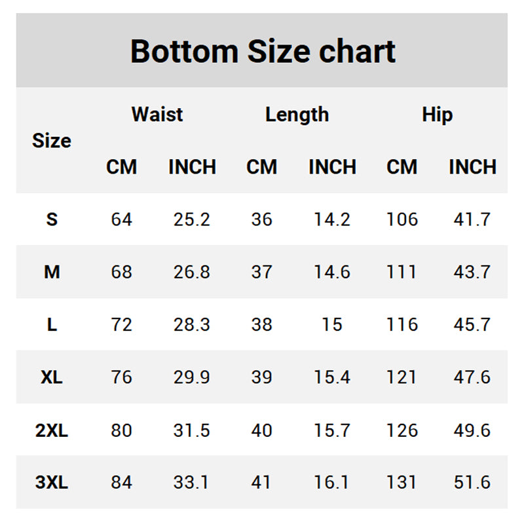The width and height of the screenshot is (524, 524).
Task: Select the M size row label
Action: pyautogui.click(x=52, y=272)
